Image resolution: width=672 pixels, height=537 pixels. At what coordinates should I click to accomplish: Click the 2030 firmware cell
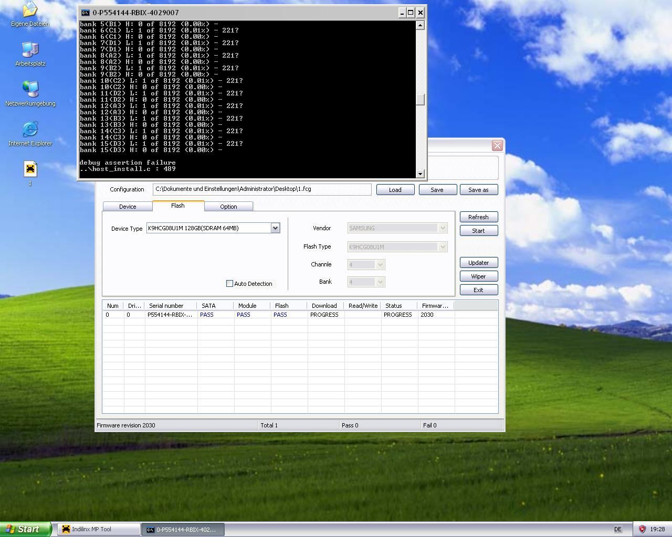[x=427, y=315]
